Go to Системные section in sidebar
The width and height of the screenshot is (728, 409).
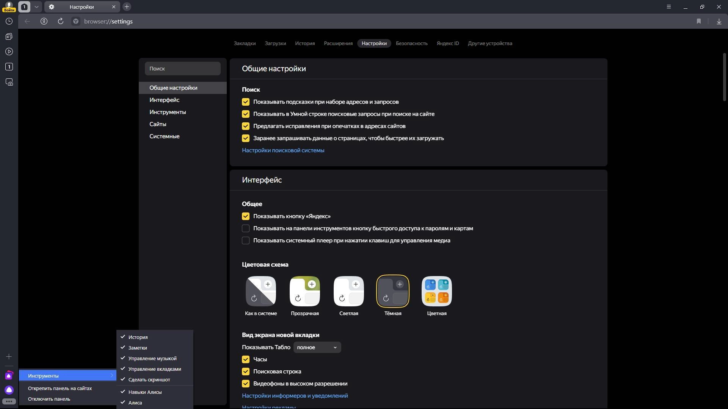click(183, 136)
